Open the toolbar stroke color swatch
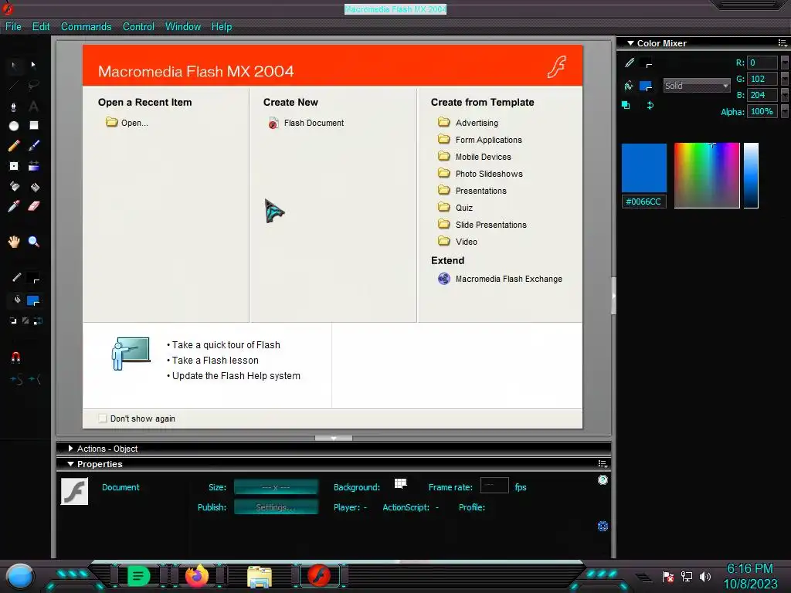The width and height of the screenshot is (791, 593). [x=33, y=278]
